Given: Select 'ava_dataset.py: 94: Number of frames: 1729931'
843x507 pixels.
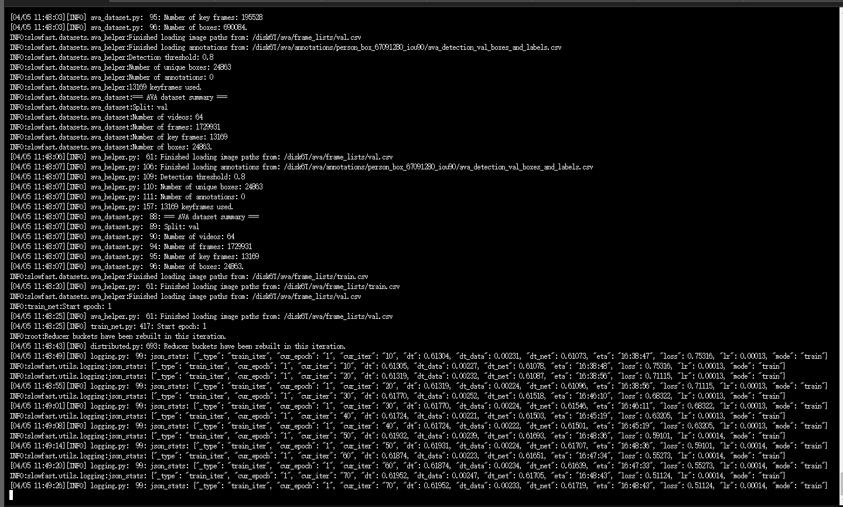Looking at the screenshot, I should 131,247.
